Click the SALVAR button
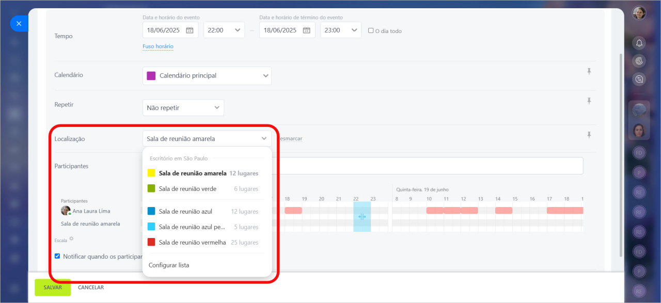 [53, 288]
